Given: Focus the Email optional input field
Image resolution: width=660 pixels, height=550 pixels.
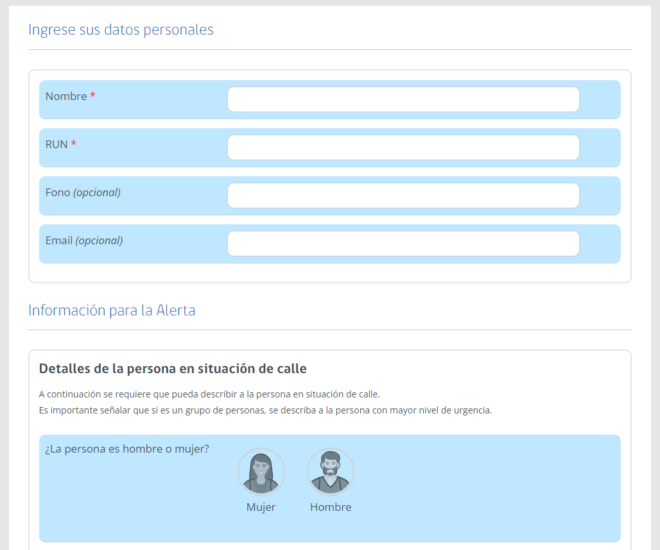Looking at the screenshot, I should click(x=403, y=244).
